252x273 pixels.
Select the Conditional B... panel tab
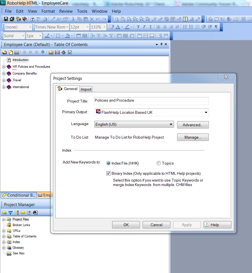point(19,195)
